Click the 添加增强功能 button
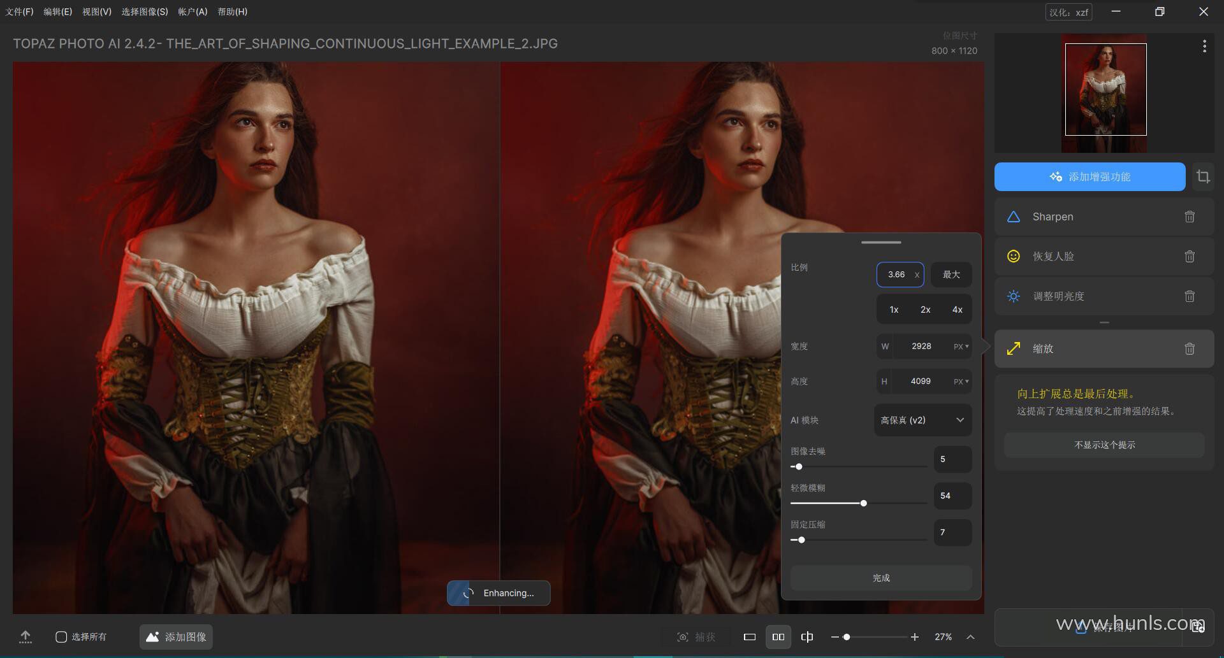Image resolution: width=1224 pixels, height=658 pixels. tap(1089, 177)
